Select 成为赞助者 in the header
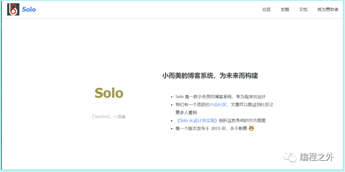The image size is (345, 172). (328, 9)
